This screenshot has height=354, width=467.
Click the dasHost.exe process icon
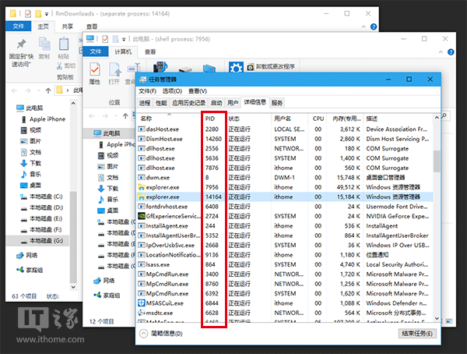coord(141,129)
